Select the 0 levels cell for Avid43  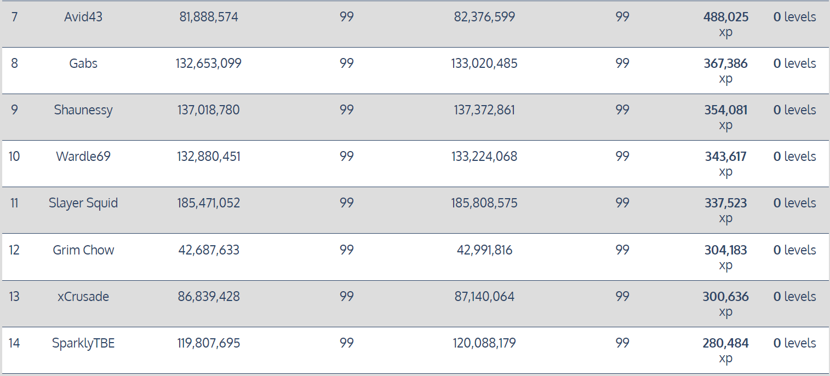click(x=795, y=17)
